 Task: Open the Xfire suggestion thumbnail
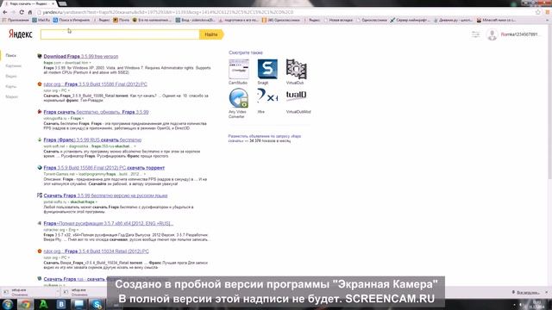click(267, 96)
